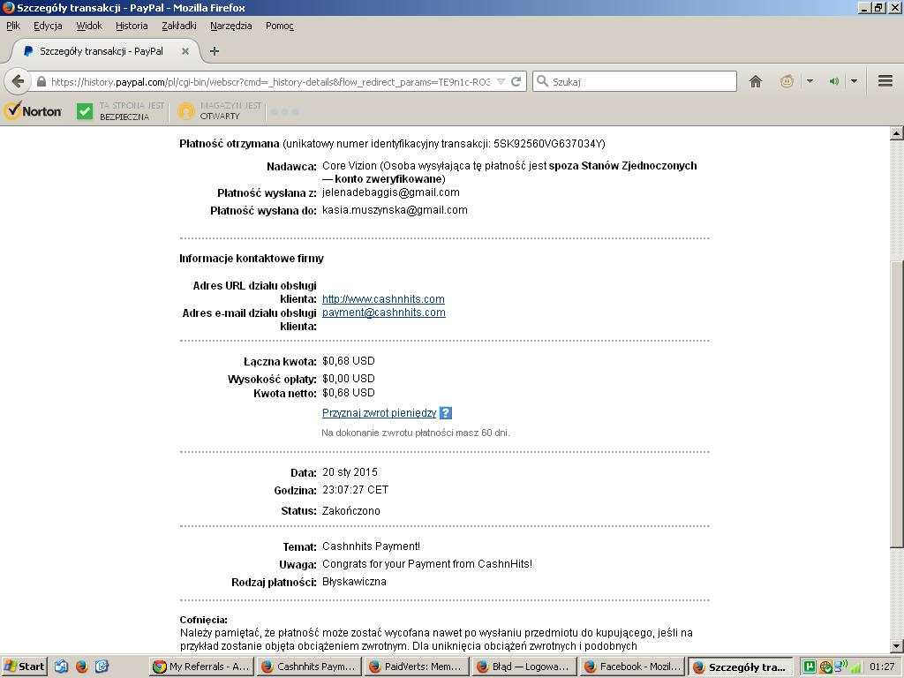Click the help question mark beside refund link
The height and width of the screenshot is (678, 904).
tap(445, 413)
